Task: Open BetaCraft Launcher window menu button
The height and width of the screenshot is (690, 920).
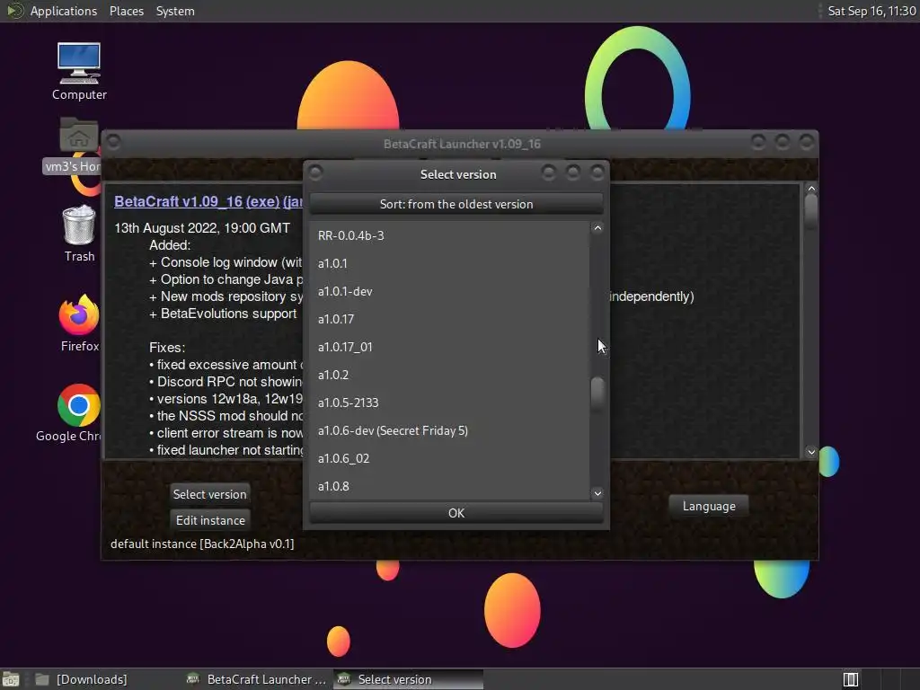Action: (114, 142)
